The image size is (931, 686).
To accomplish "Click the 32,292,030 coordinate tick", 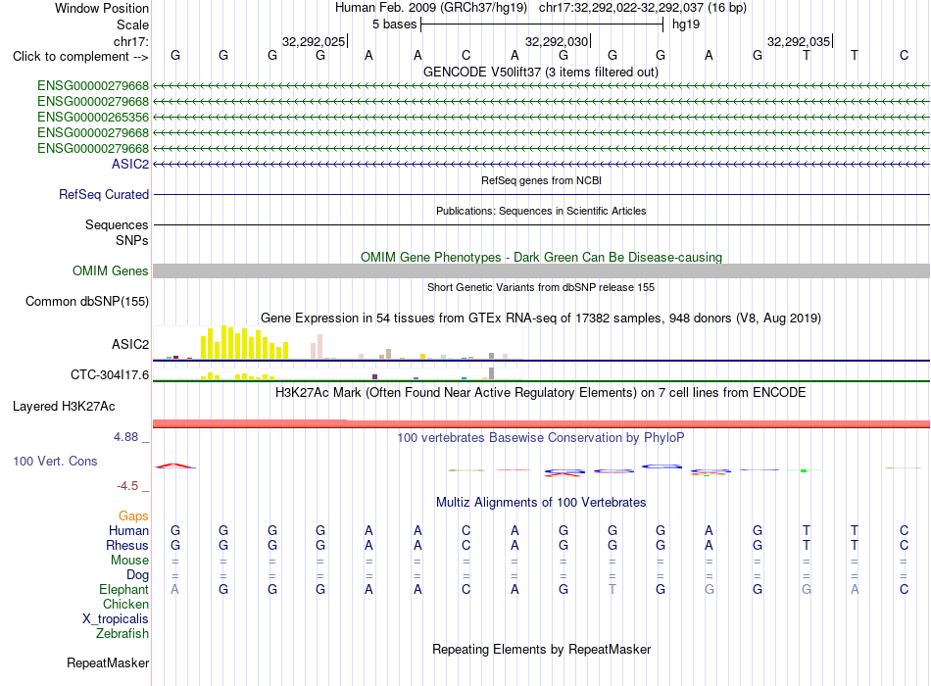I will pos(557,41).
